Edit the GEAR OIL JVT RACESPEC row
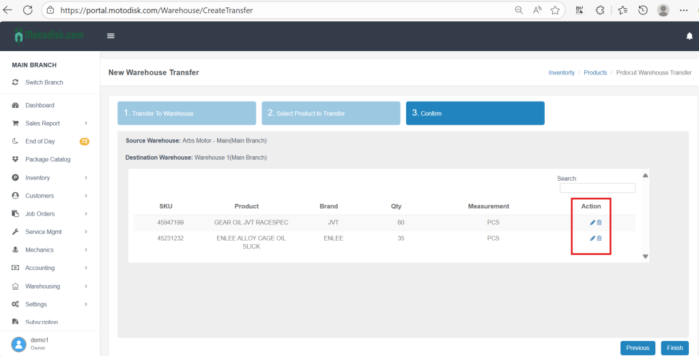 pyautogui.click(x=593, y=222)
